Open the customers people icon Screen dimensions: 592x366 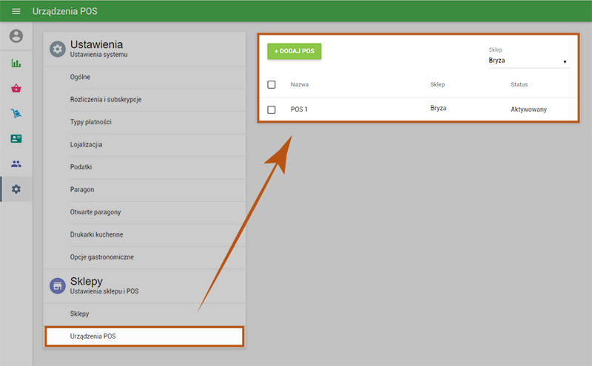tap(16, 163)
